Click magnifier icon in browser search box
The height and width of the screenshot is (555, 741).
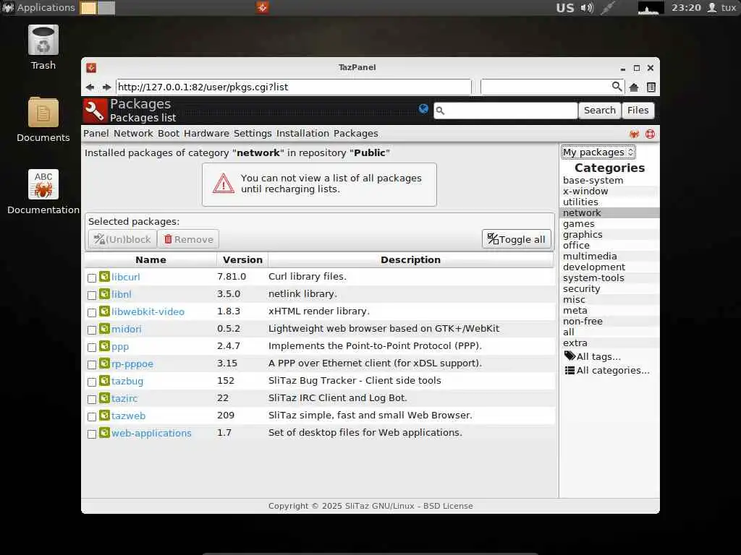tap(617, 87)
